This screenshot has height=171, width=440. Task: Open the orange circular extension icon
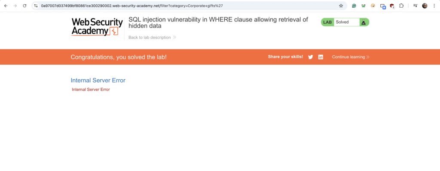[x=373, y=6]
